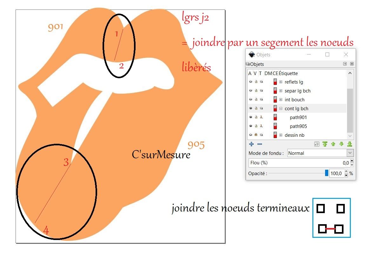Decrease the Flou value with the down arrow
Viewport: 367px width, 253px height.
[352, 165]
